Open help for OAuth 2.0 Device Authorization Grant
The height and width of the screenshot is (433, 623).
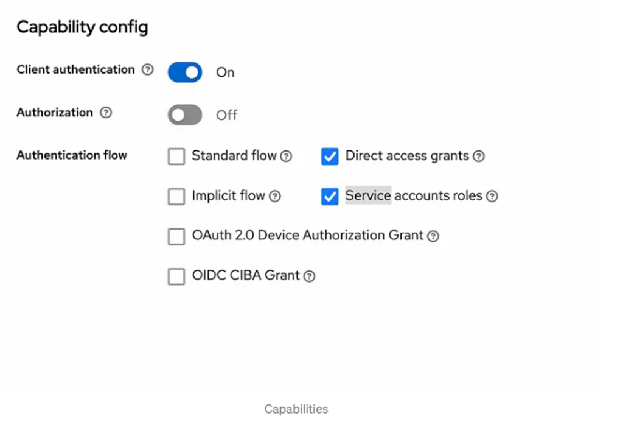(x=433, y=236)
